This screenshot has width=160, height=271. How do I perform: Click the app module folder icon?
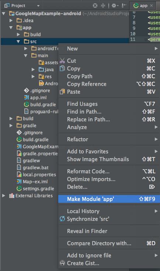(x=19, y=28)
